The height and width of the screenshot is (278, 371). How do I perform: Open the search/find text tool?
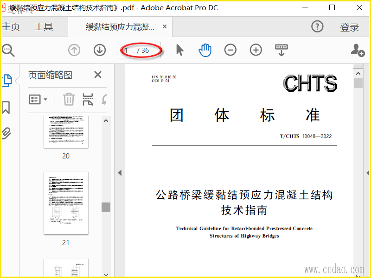click(8, 51)
